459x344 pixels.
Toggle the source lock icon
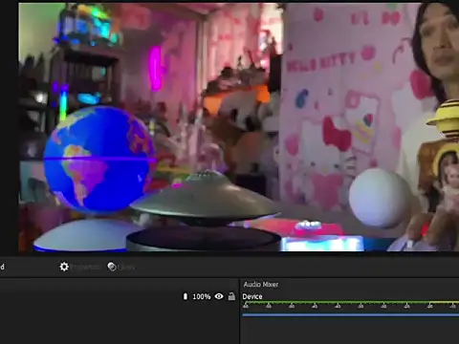pyautogui.click(x=231, y=296)
